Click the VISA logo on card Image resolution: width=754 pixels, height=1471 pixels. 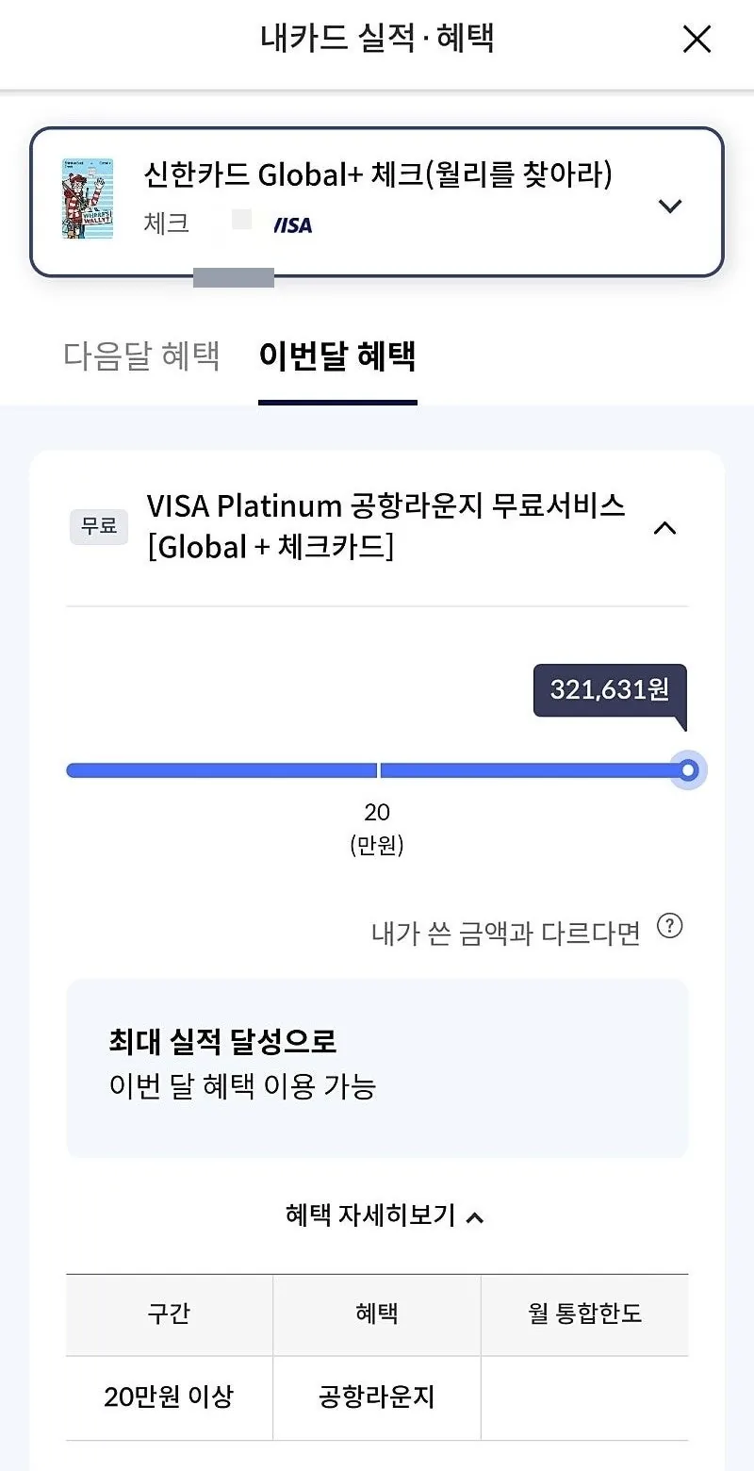point(292,225)
